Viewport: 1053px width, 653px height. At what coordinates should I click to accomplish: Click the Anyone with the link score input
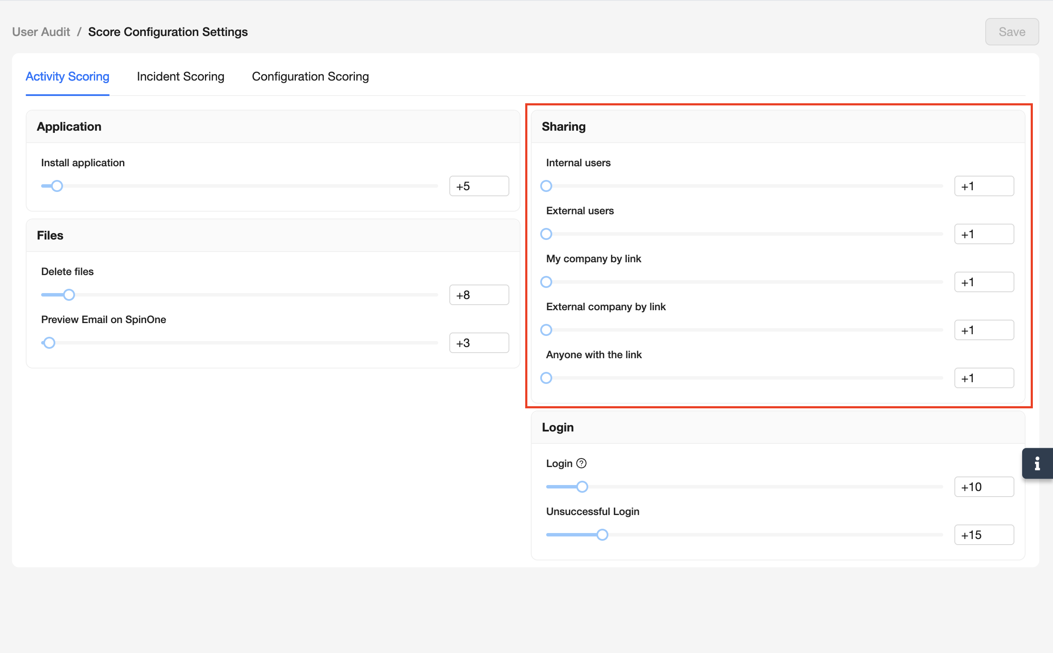(x=984, y=378)
